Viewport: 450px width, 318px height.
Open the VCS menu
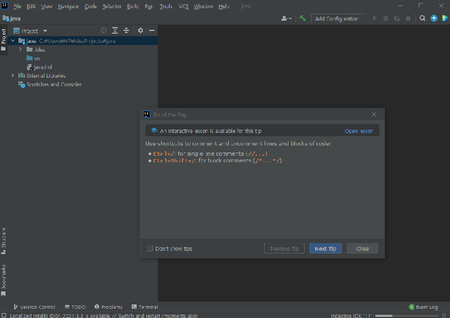click(184, 6)
